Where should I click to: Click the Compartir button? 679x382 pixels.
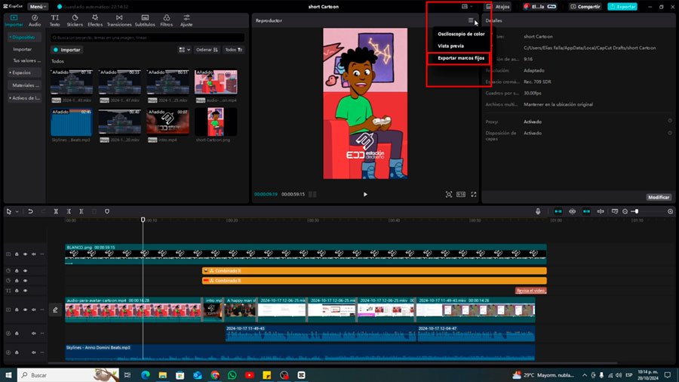click(x=585, y=7)
